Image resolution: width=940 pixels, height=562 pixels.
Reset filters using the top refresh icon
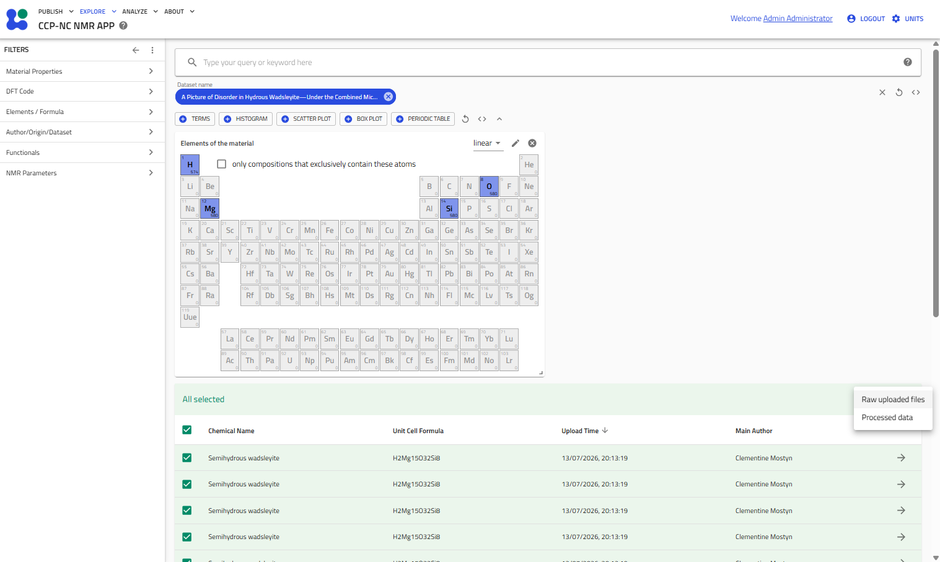tap(899, 92)
